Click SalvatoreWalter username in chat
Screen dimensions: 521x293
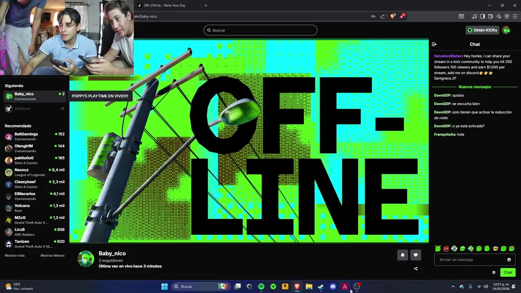tap(448, 56)
